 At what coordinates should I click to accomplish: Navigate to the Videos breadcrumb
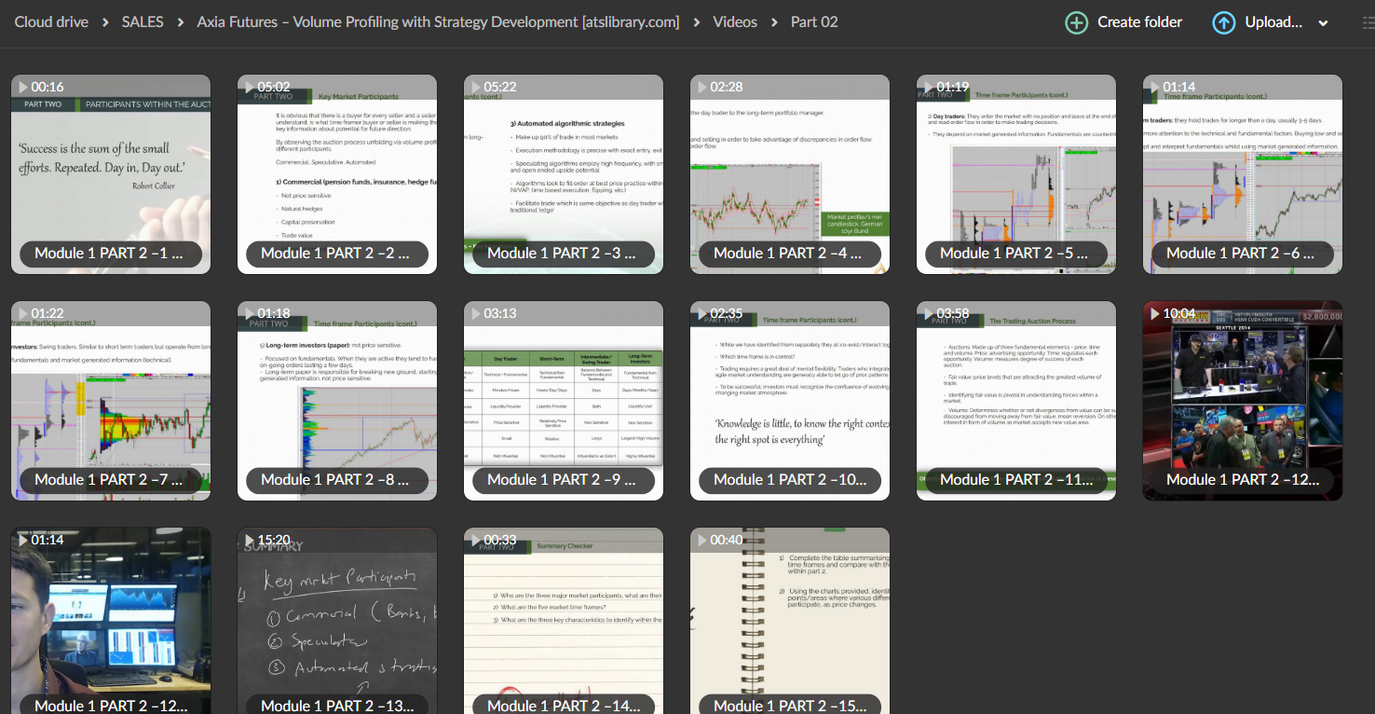pos(735,21)
